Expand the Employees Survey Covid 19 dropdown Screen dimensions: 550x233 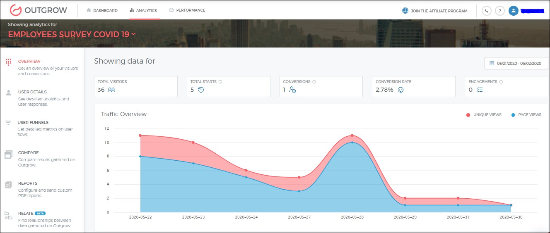[x=133, y=34]
